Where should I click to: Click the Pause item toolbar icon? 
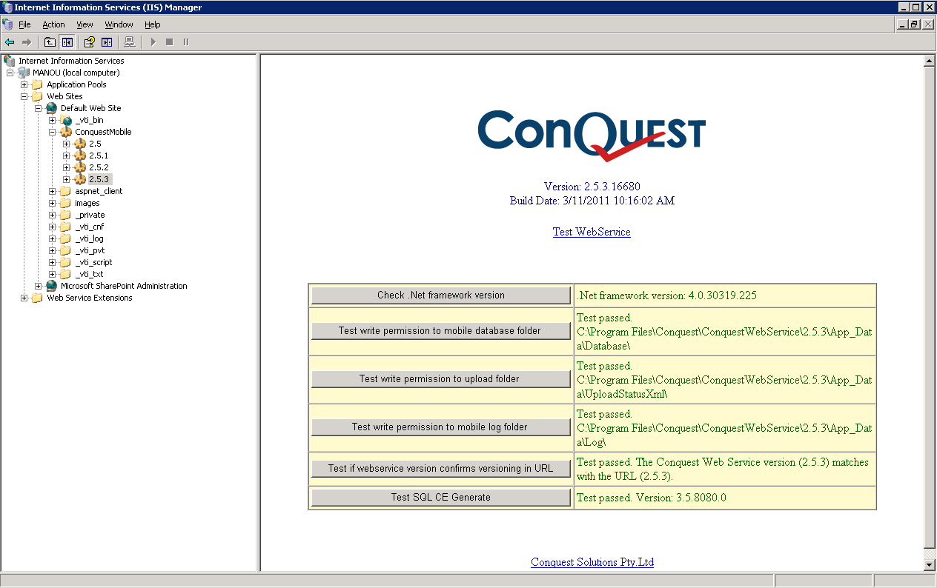(186, 42)
